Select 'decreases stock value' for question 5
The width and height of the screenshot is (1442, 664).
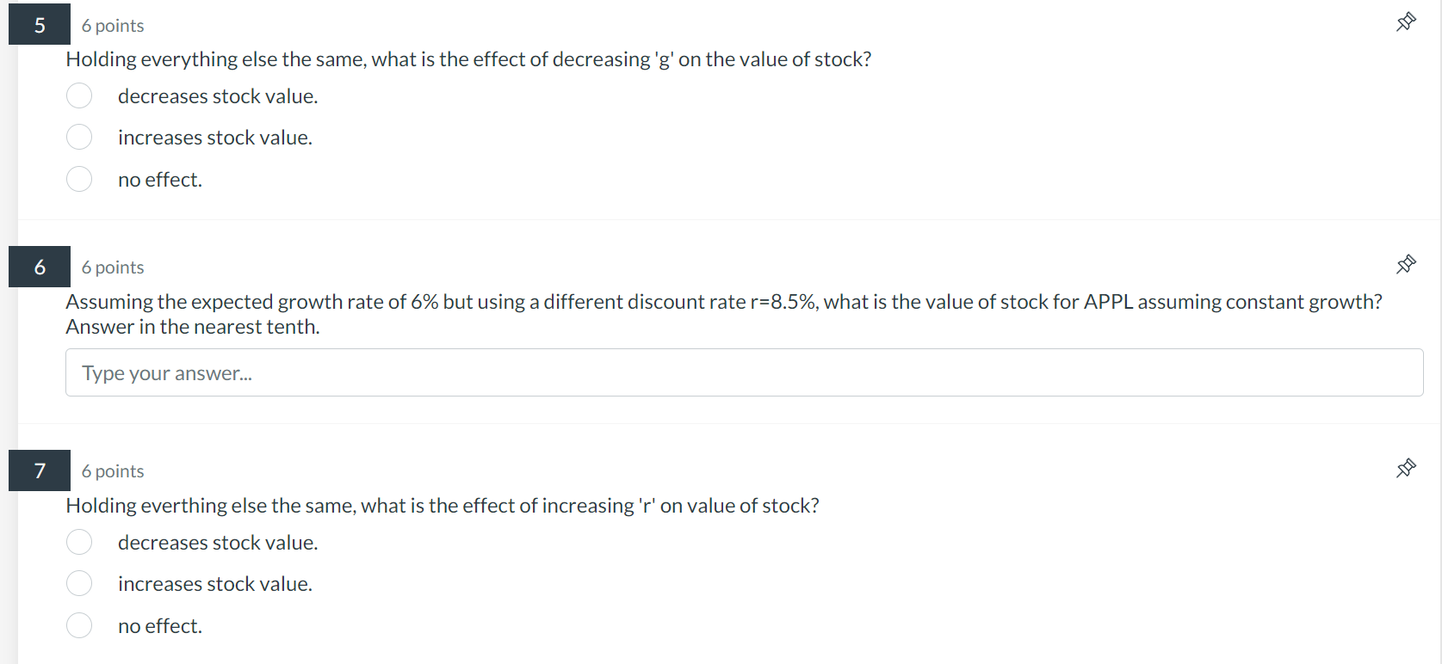(79, 95)
